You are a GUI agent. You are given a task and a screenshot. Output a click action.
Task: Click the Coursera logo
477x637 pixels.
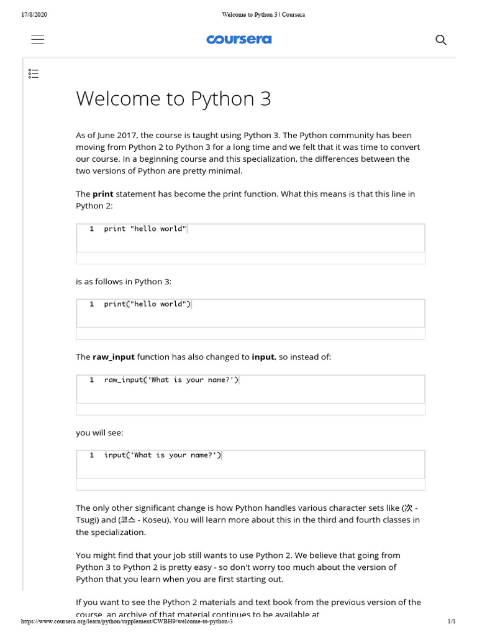pyautogui.click(x=239, y=40)
